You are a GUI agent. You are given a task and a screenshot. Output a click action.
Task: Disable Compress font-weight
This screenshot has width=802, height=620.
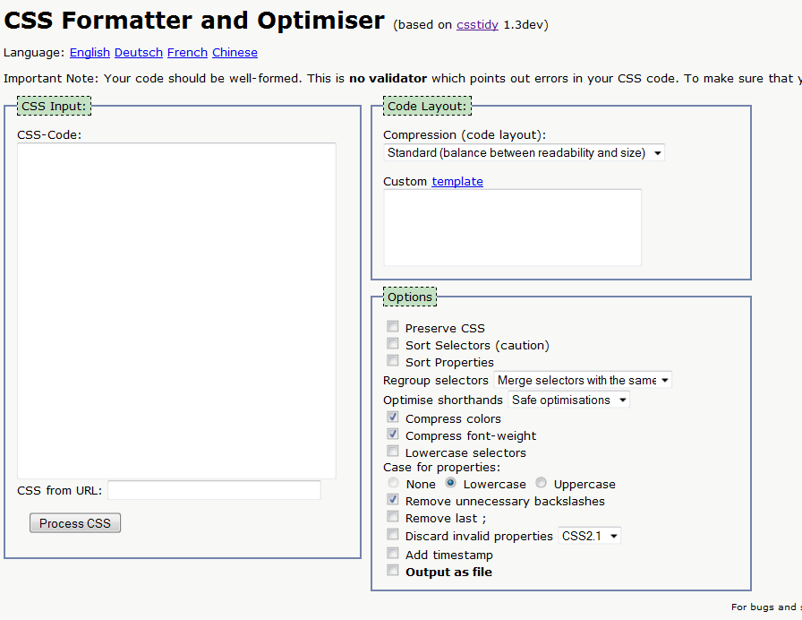coord(392,435)
